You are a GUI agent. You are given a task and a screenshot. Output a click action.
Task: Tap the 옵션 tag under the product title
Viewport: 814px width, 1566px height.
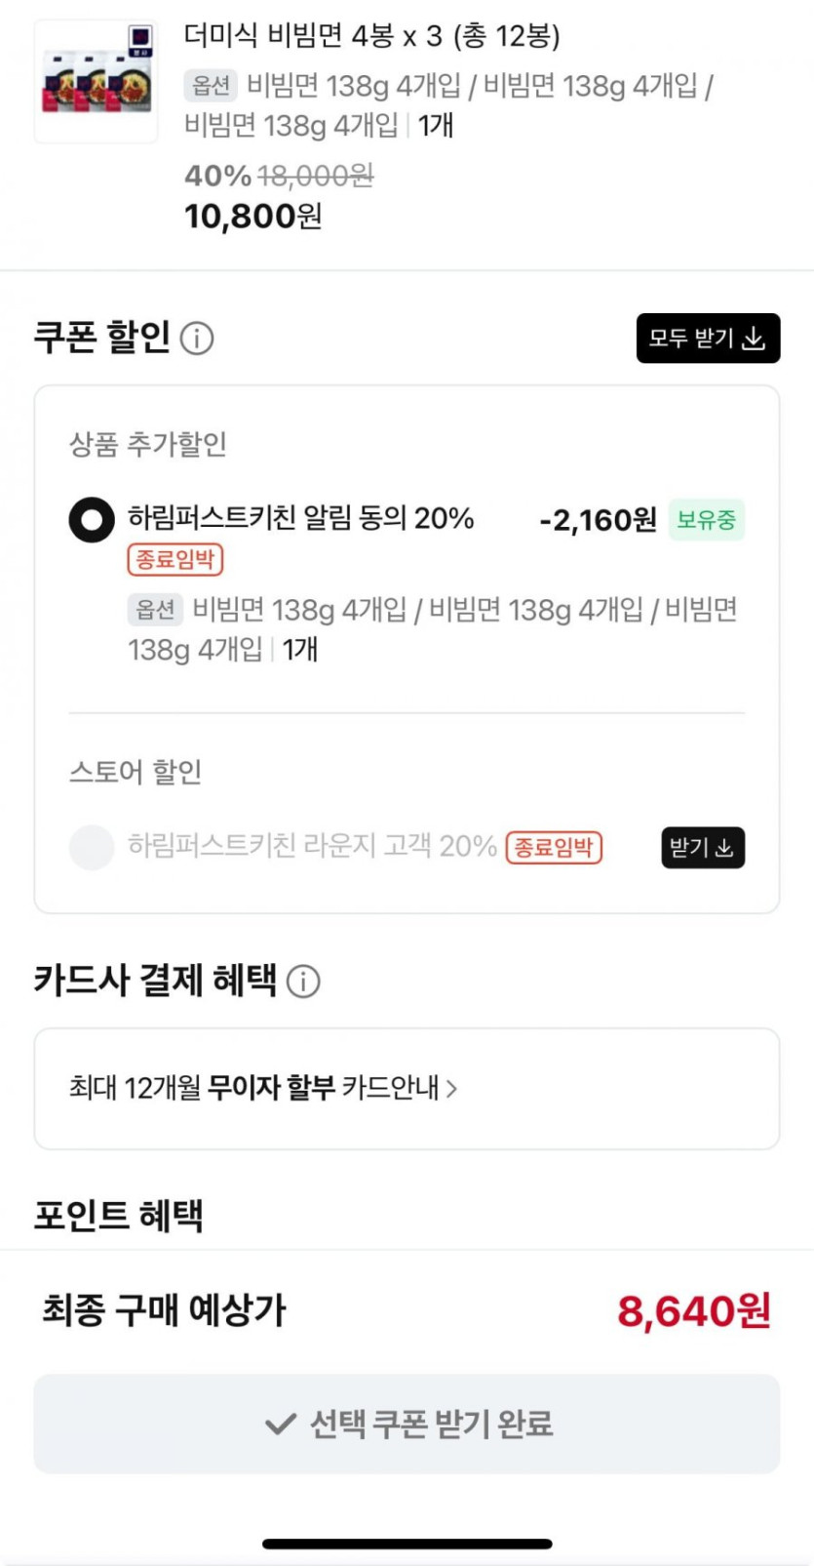coord(211,86)
